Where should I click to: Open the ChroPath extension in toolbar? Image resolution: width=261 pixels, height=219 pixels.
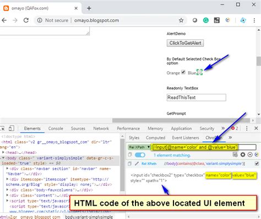228,20
